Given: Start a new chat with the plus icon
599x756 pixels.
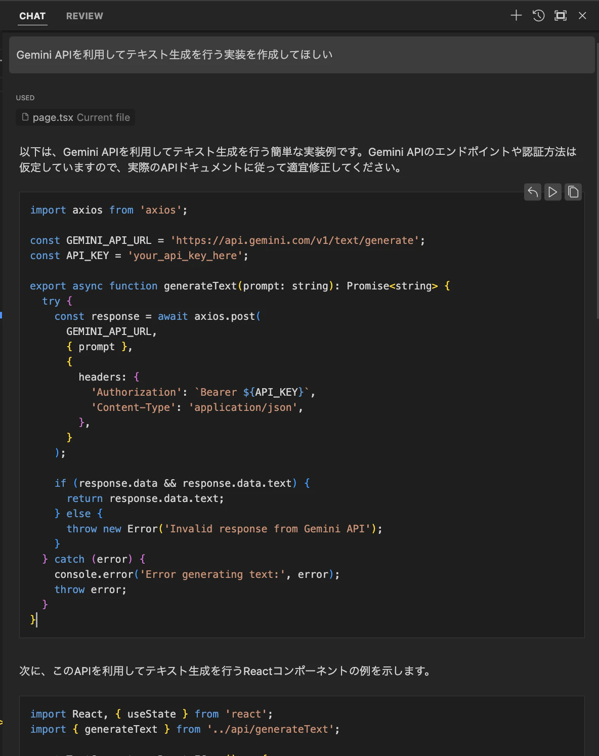Looking at the screenshot, I should click(x=516, y=16).
